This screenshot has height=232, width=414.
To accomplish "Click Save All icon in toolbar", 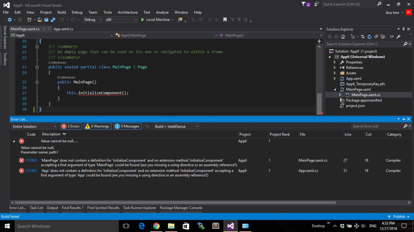I will tap(53, 20).
